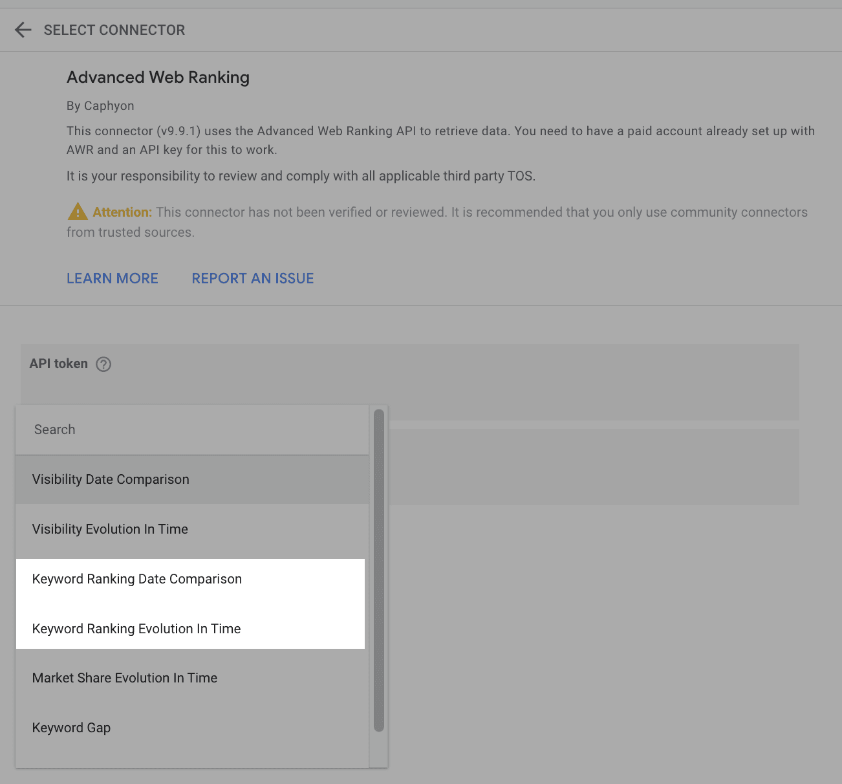Focus the Search field in the dropdown
The image size is (842, 784).
pyautogui.click(x=192, y=430)
